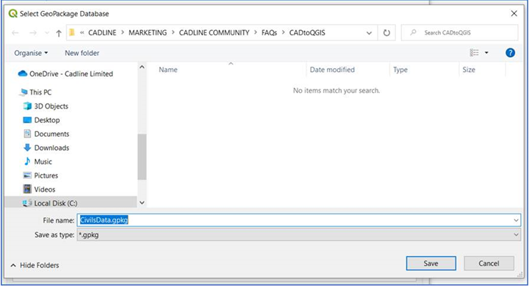
Task: Open 3D Objects folder
Action: (46, 106)
